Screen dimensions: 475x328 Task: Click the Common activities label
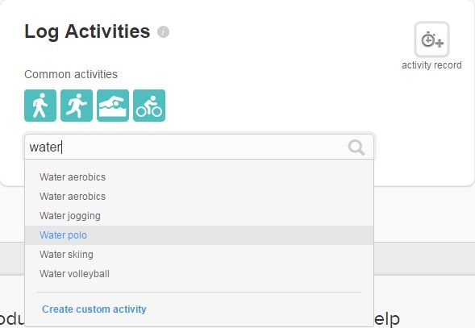coord(71,74)
